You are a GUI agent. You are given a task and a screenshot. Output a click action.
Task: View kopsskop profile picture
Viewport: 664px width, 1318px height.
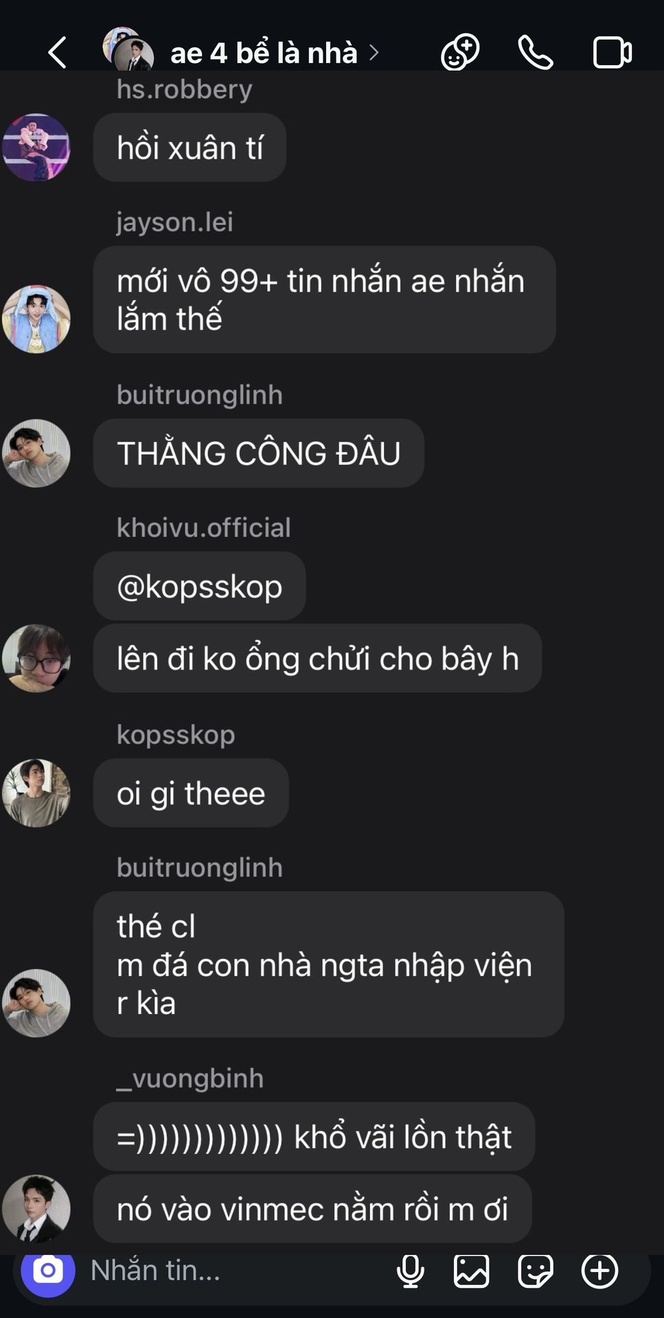(36, 793)
